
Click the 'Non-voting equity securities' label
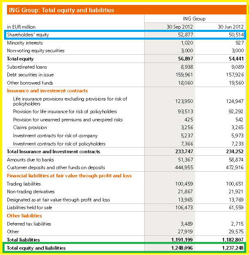[36, 51]
